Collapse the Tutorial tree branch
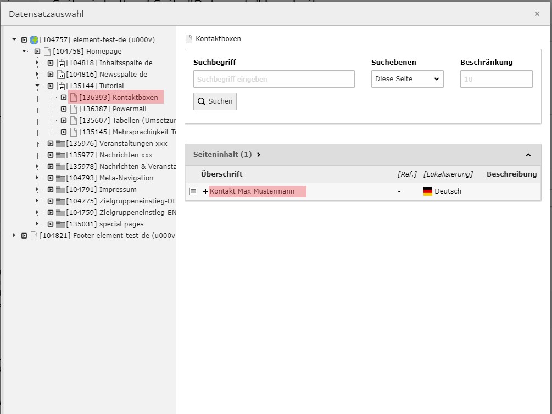552x414 pixels. click(x=38, y=86)
